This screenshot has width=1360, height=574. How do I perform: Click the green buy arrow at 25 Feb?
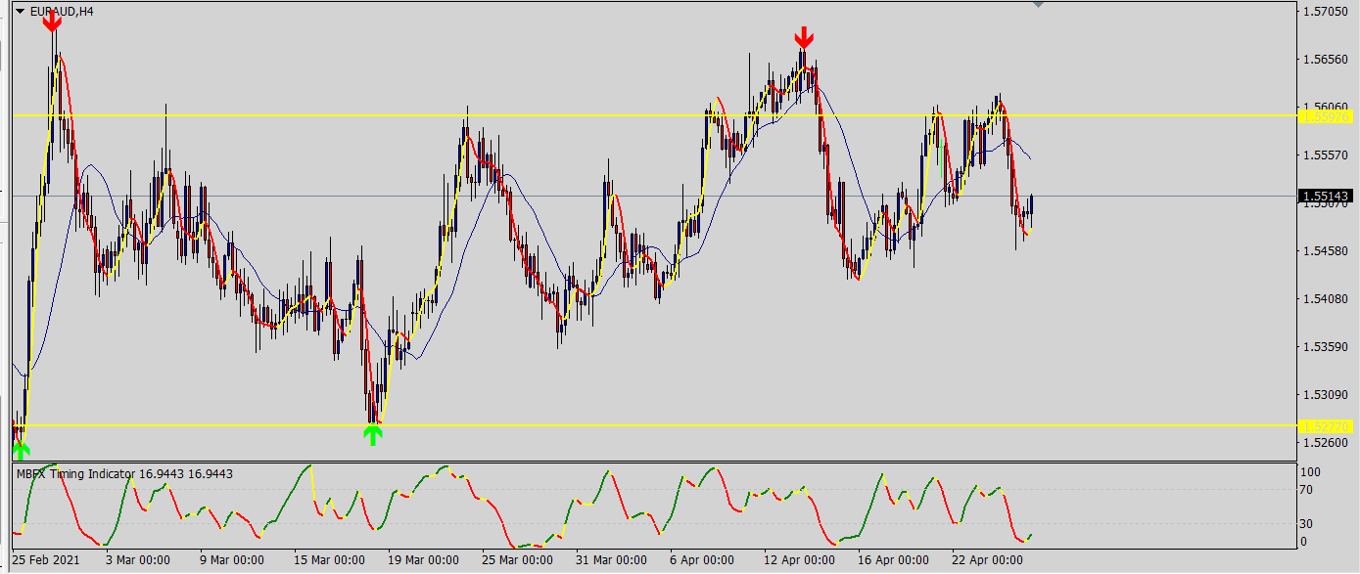(x=21, y=449)
